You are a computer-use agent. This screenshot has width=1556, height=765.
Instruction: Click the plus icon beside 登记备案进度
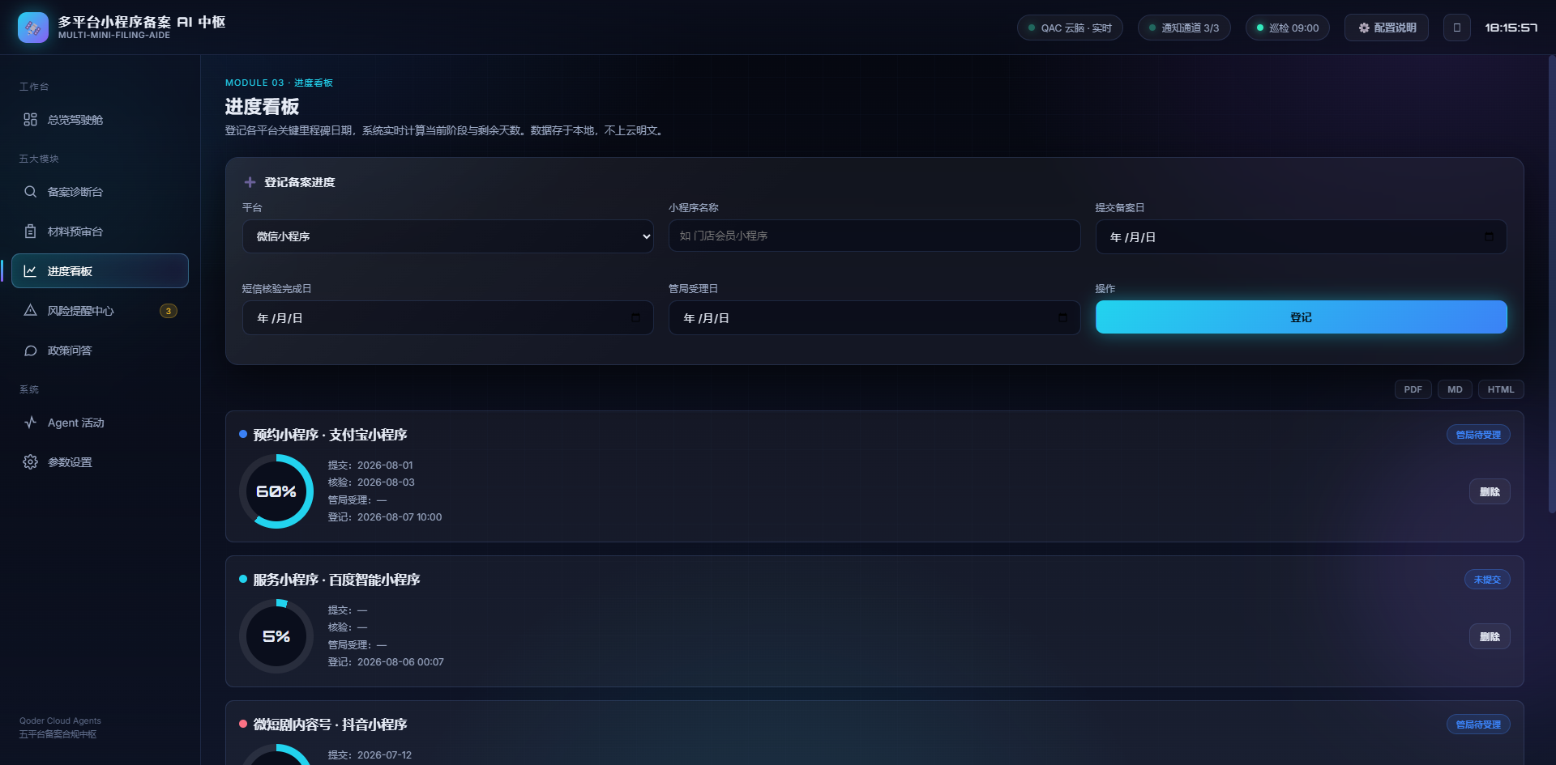(x=250, y=182)
